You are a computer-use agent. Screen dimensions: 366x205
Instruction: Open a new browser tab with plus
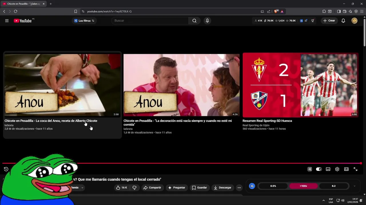[51, 4]
